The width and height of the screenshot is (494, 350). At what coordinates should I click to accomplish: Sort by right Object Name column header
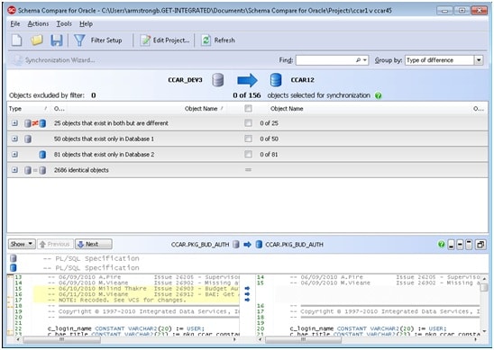coord(287,109)
